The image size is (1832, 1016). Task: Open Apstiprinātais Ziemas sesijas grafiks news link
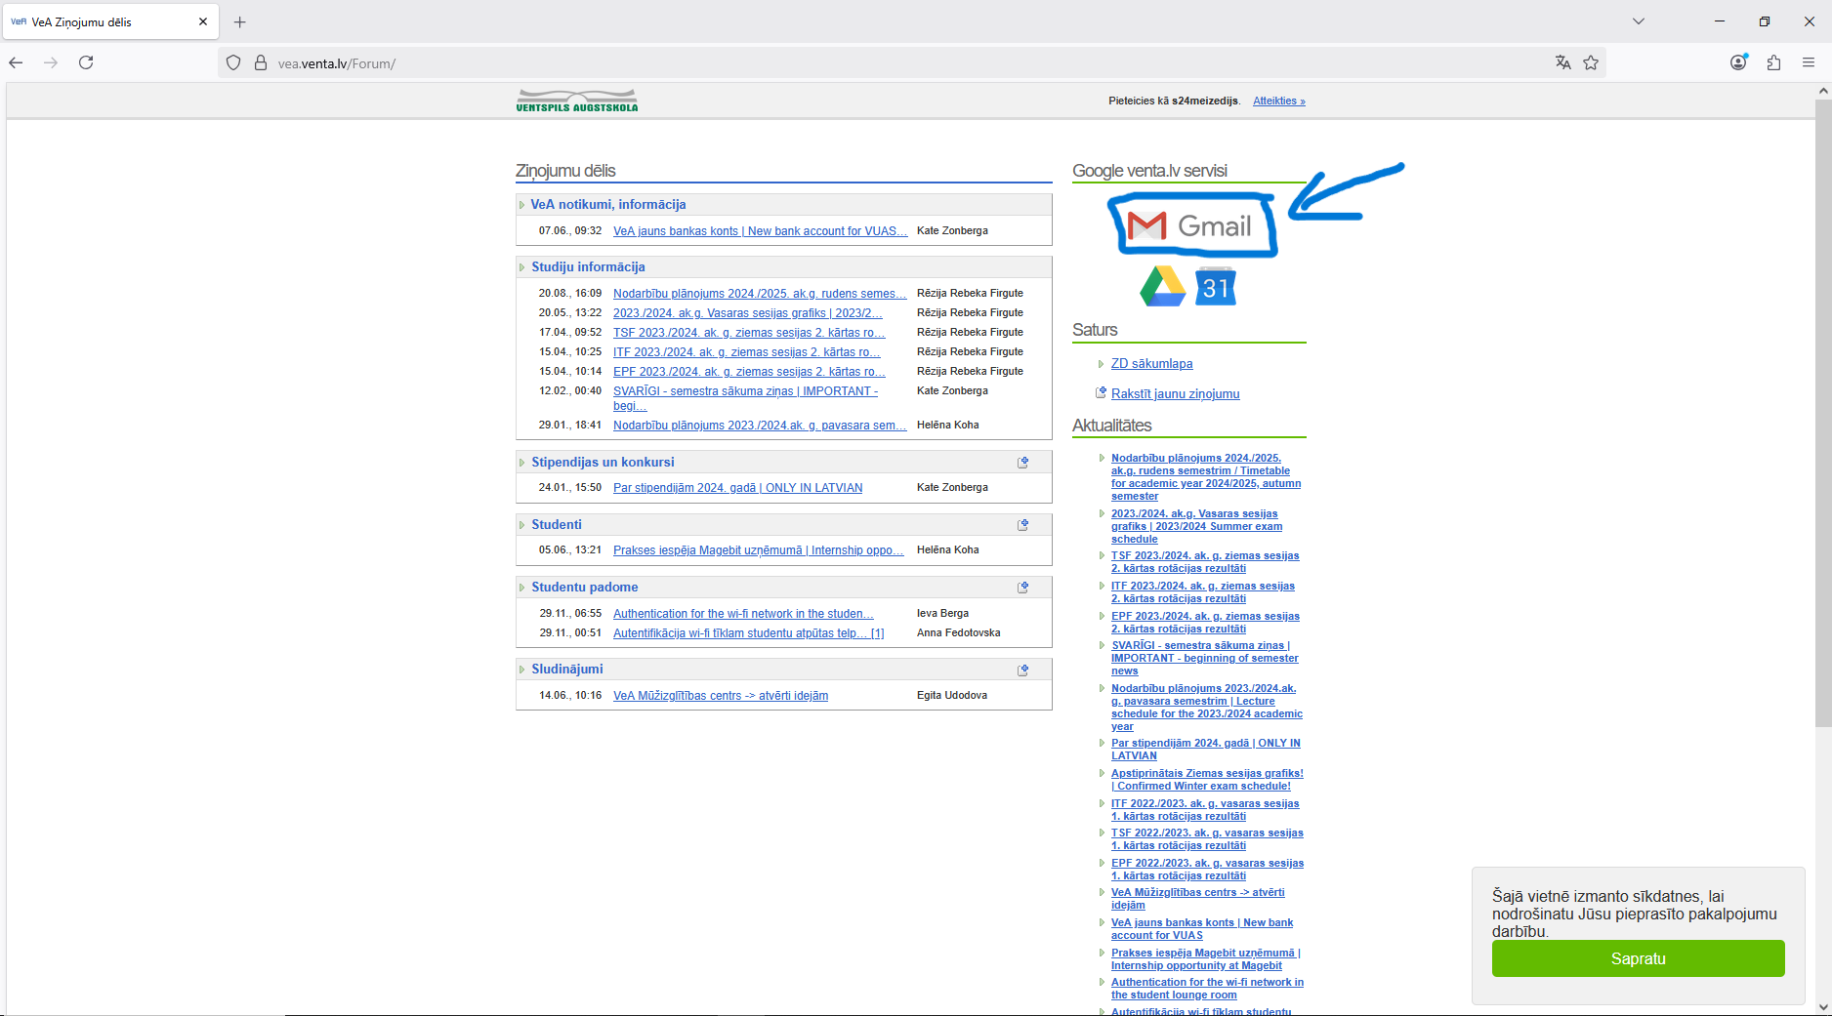click(x=1207, y=780)
